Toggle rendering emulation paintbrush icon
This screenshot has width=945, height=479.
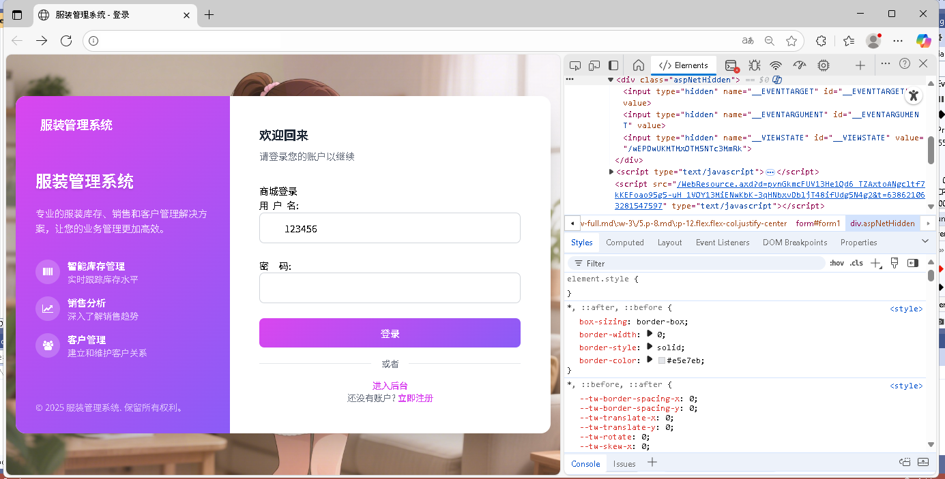point(894,263)
